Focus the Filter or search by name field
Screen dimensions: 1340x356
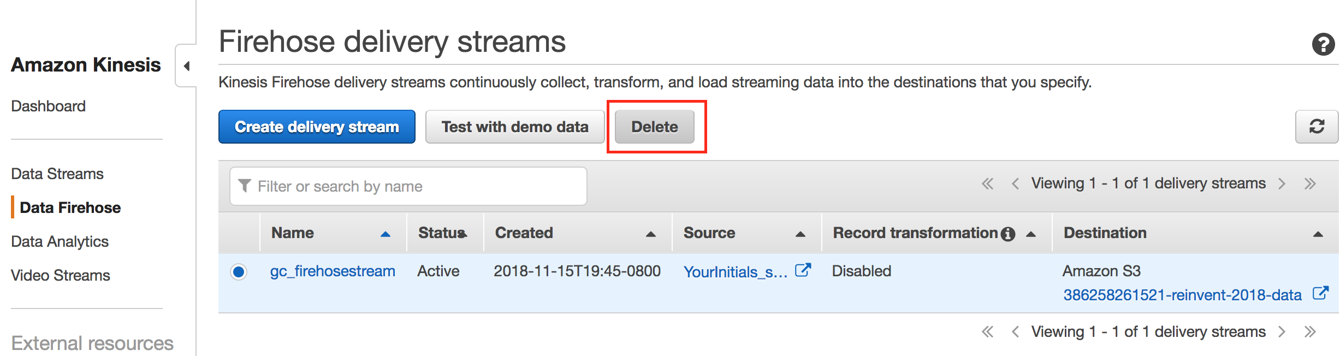(x=408, y=186)
